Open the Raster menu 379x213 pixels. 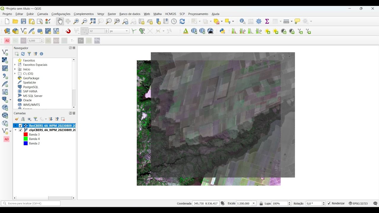(112, 14)
